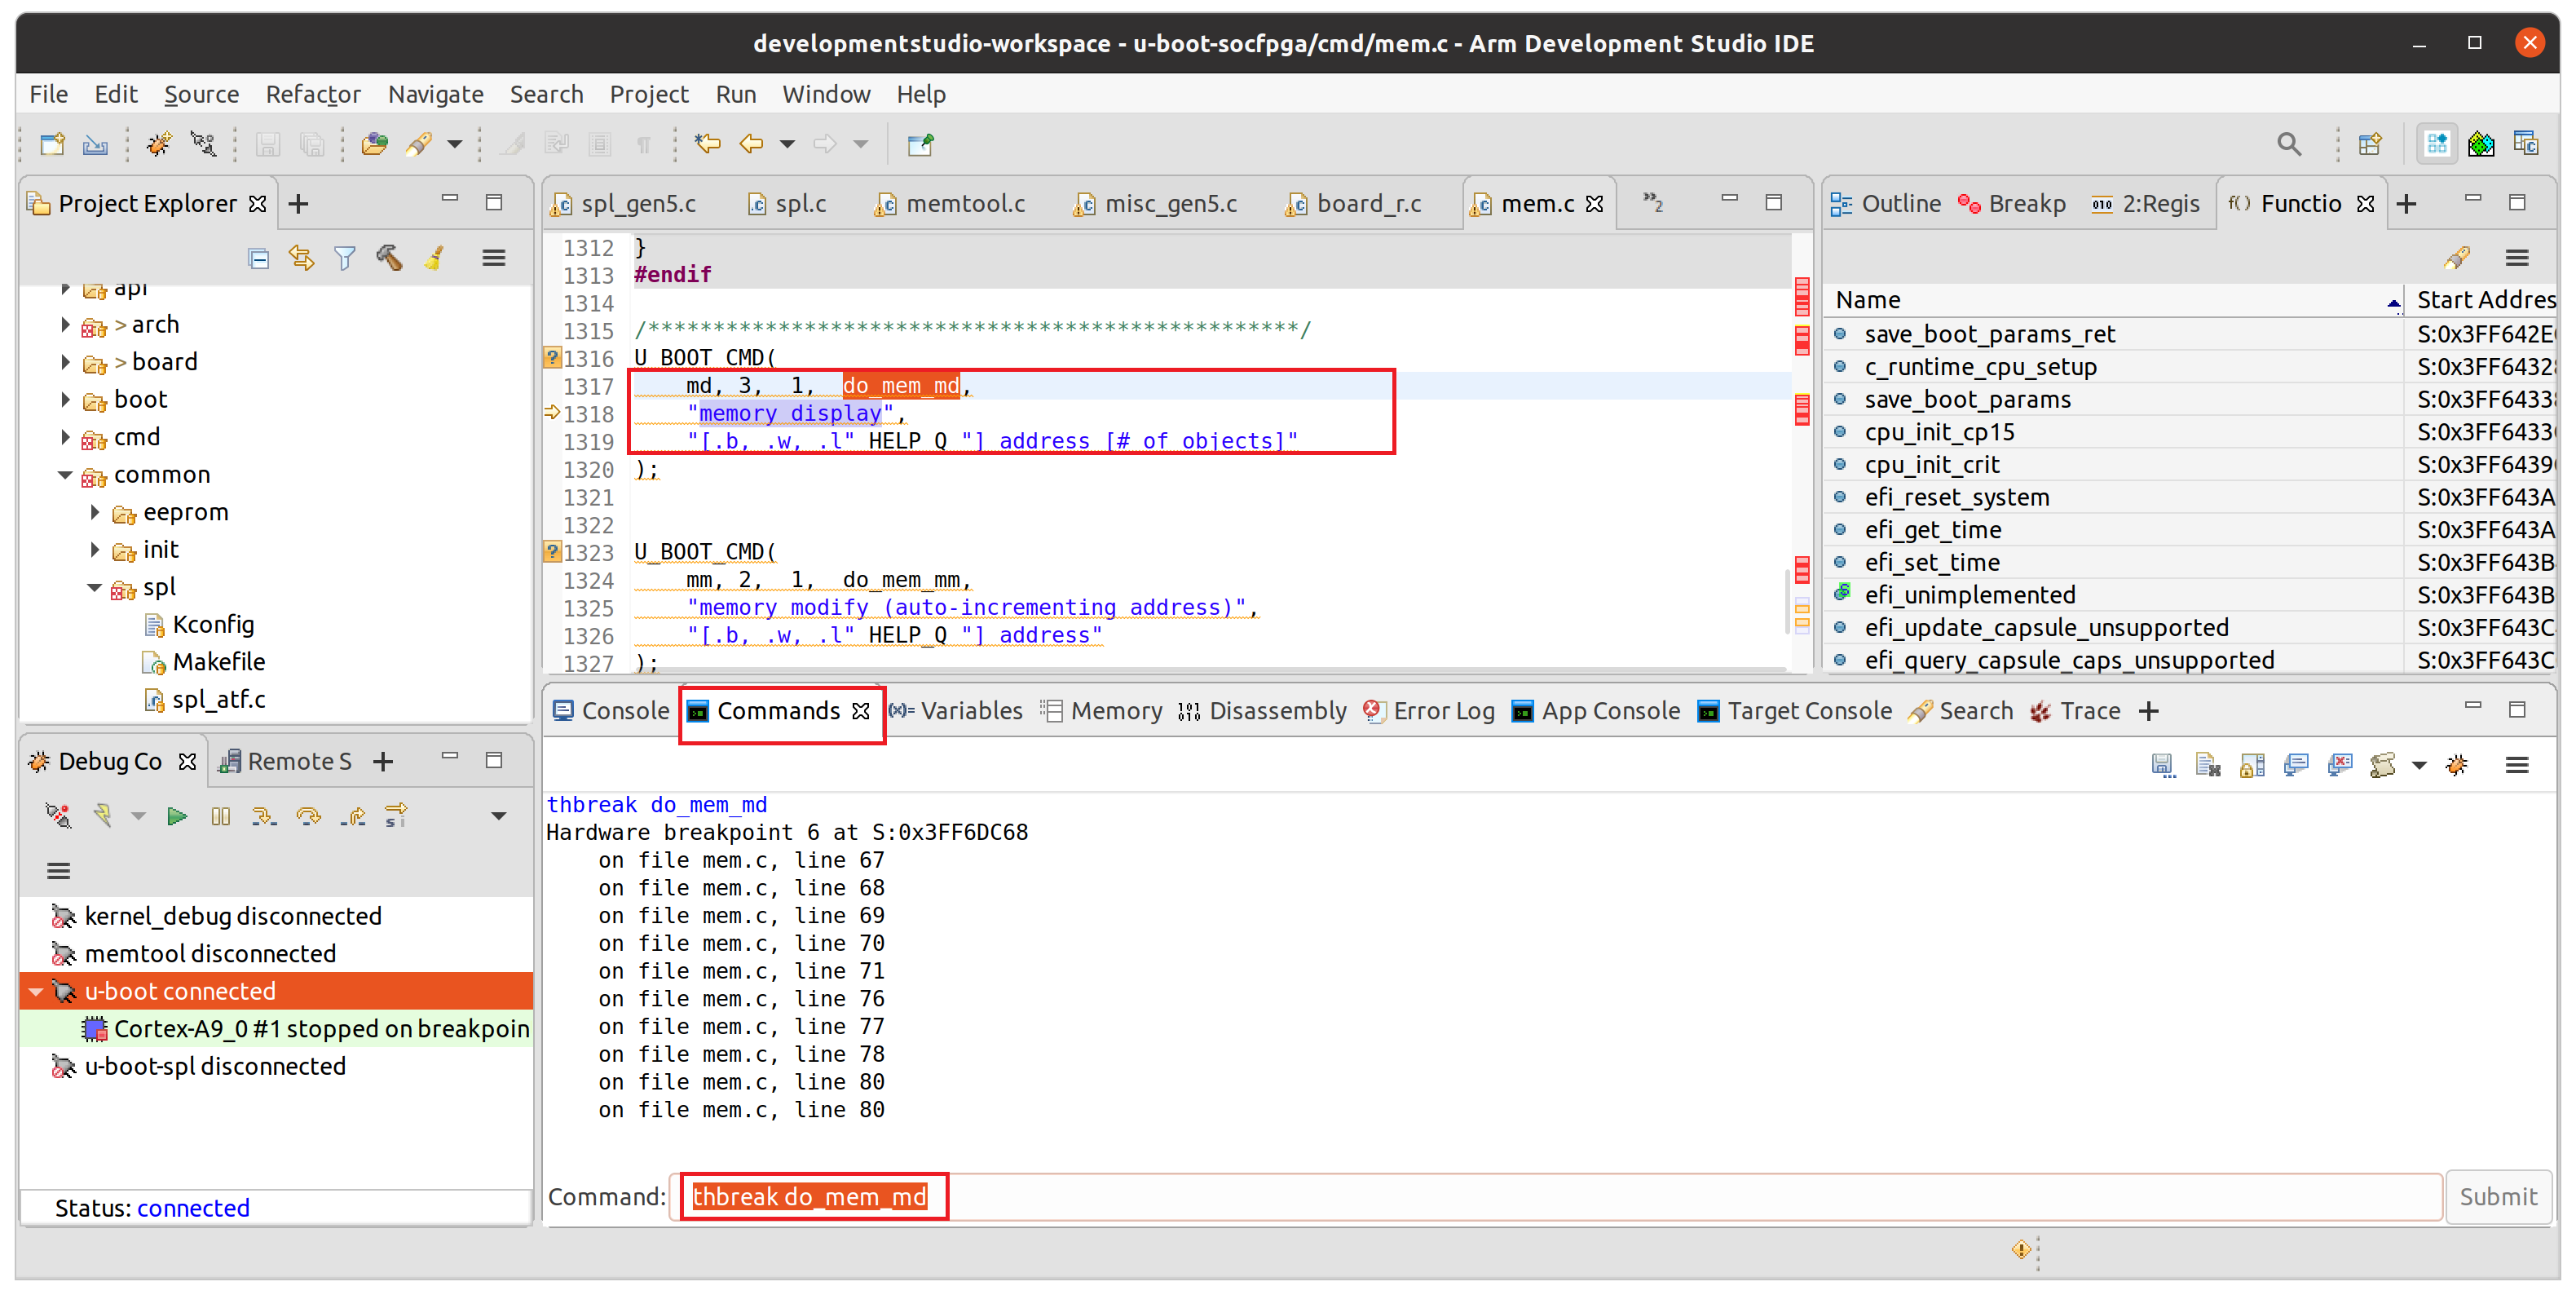Screen dimensions: 2576x1295
Task: Open the Scripts dropdown arrow in Commands view
Action: pos(2419,765)
